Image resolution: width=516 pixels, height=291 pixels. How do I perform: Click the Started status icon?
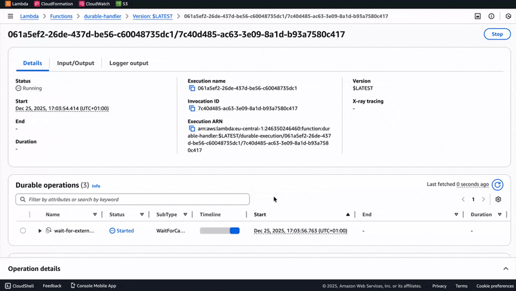[x=112, y=231]
